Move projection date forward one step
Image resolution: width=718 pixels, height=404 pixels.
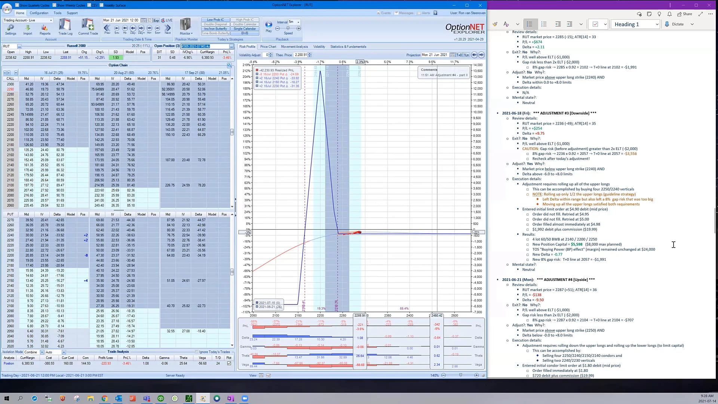coord(481,55)
